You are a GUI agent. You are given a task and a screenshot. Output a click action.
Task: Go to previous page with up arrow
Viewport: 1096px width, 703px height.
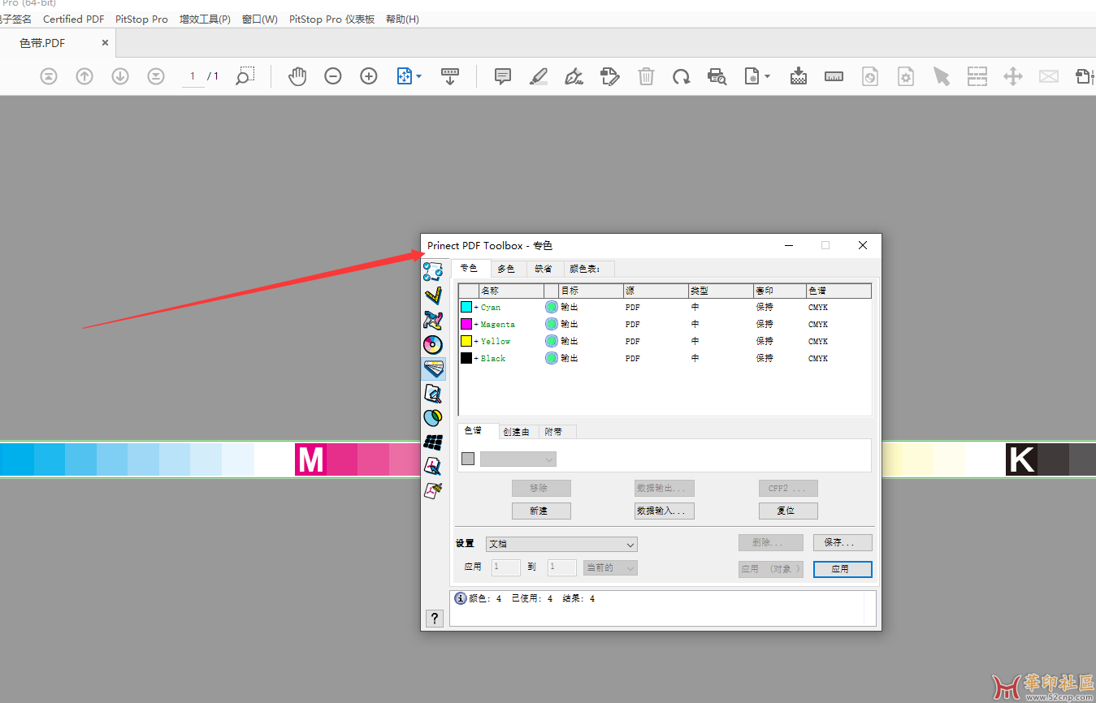84,76
